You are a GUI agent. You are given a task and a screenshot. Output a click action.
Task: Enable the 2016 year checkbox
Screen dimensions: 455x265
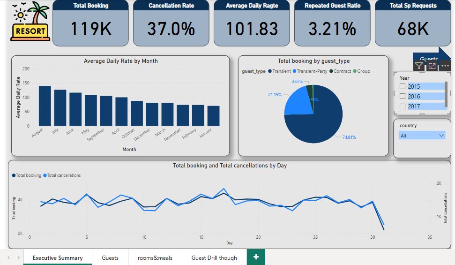403,97
